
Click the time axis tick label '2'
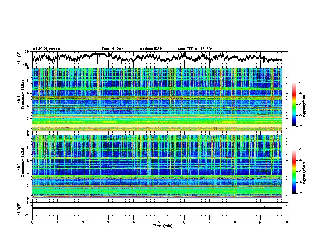(x=83, y=222)
